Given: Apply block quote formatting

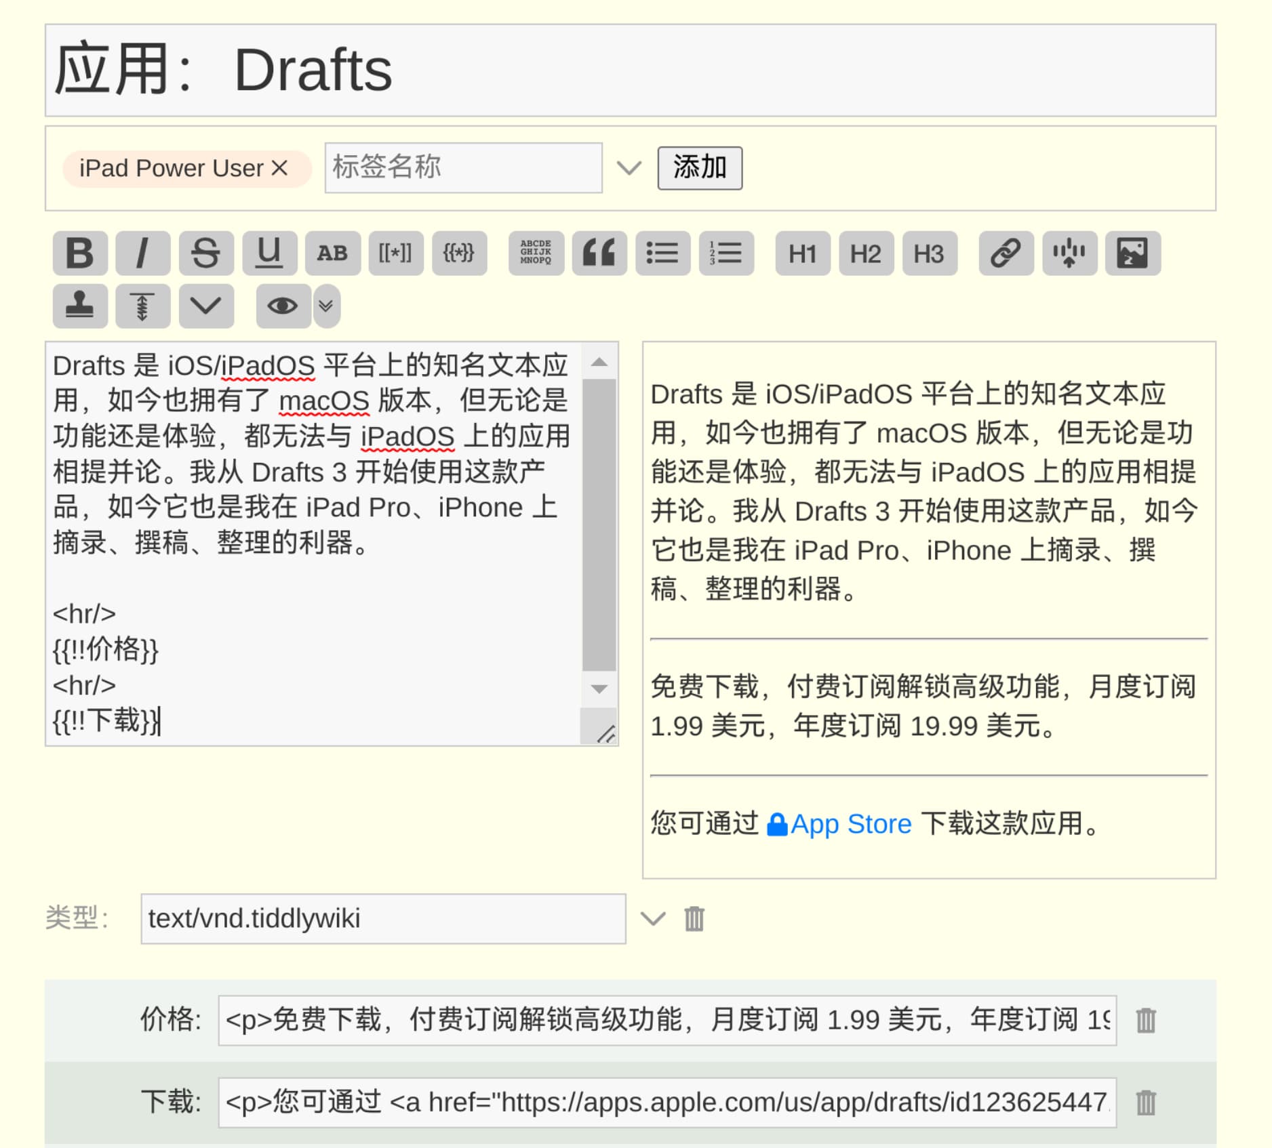Looking at the screenshot, I should 599,253.
